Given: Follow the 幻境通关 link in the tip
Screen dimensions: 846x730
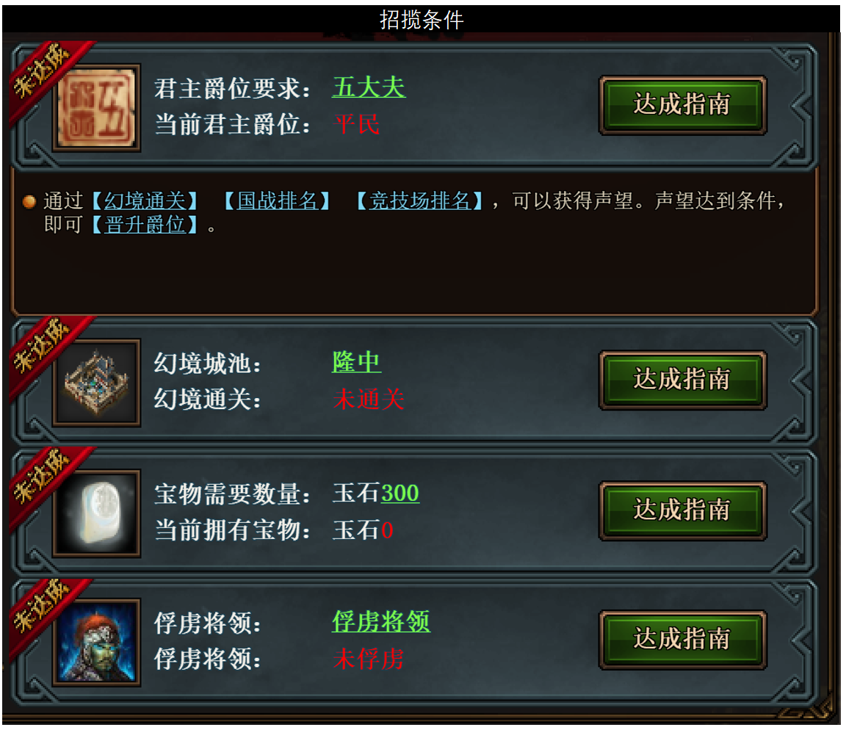Looking at the screenshot, I should [x=145, y=200].
